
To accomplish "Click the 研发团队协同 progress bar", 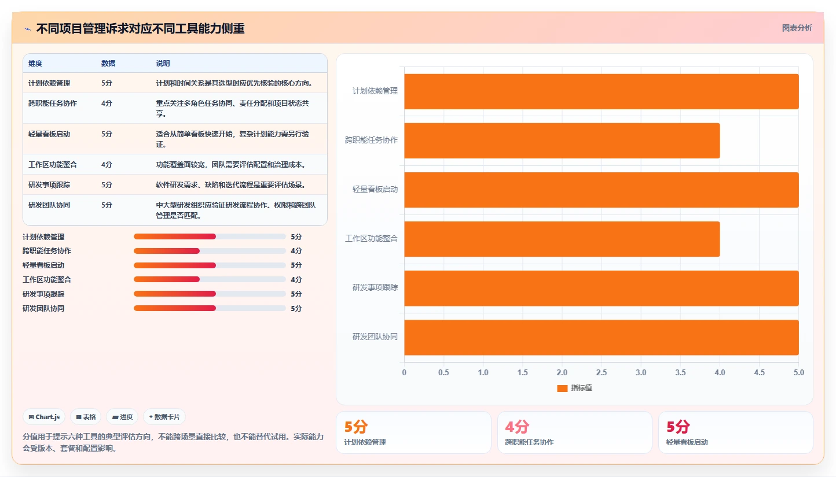I will [x=210, y=308].
